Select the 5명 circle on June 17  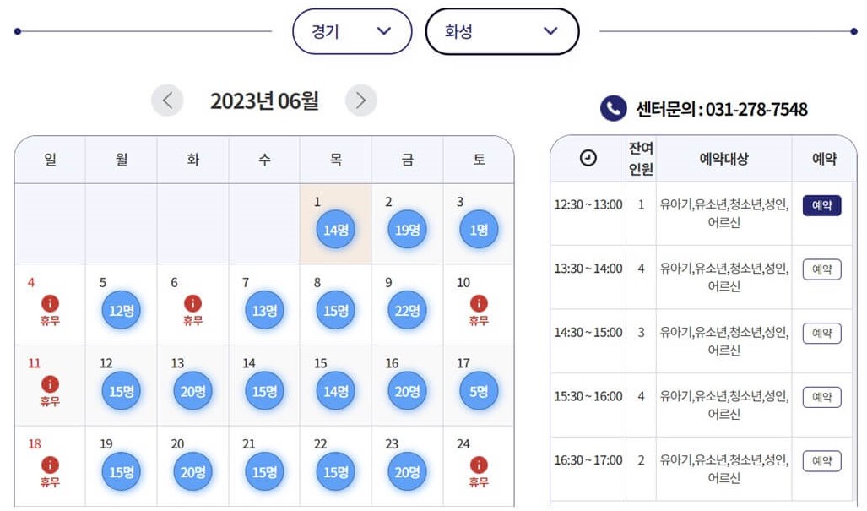pos(479,391)
